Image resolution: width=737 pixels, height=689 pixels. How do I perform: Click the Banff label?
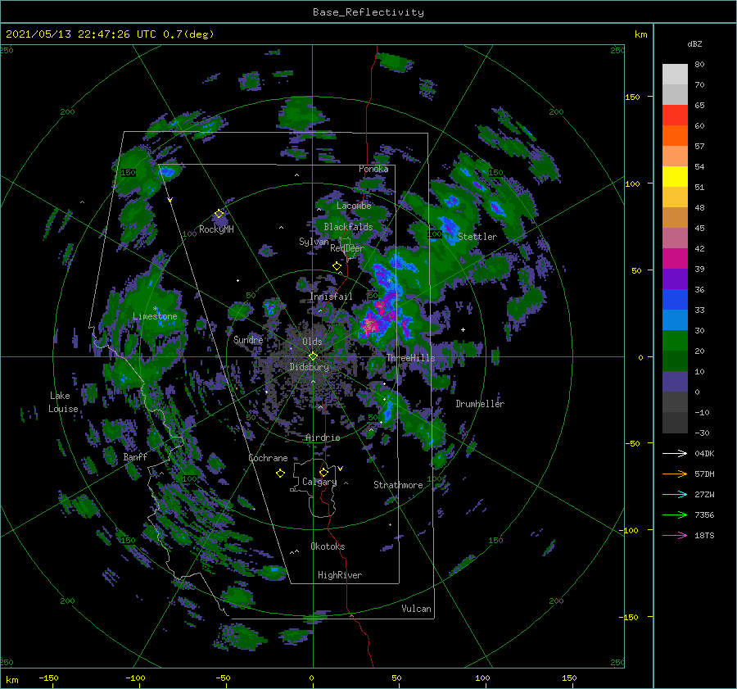point(135,456)
